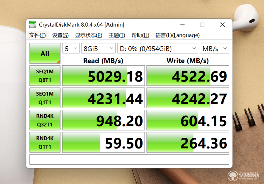
Task: Start the RND4K Q1T1 test
Action: 45,143
